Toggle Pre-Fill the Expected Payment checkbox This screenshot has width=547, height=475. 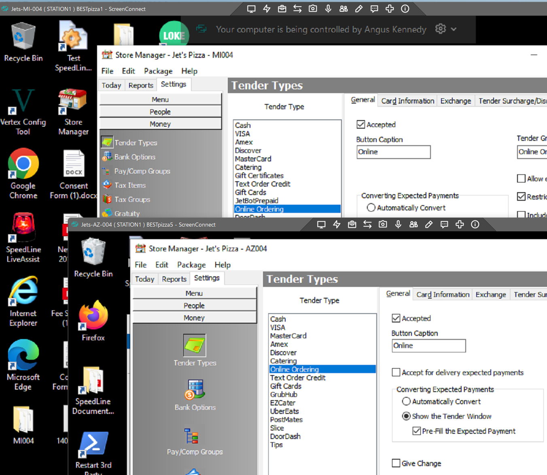click(416, 431)
